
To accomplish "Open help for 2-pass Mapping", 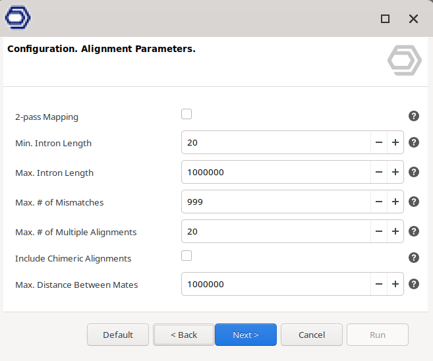I will coord(414,116).
